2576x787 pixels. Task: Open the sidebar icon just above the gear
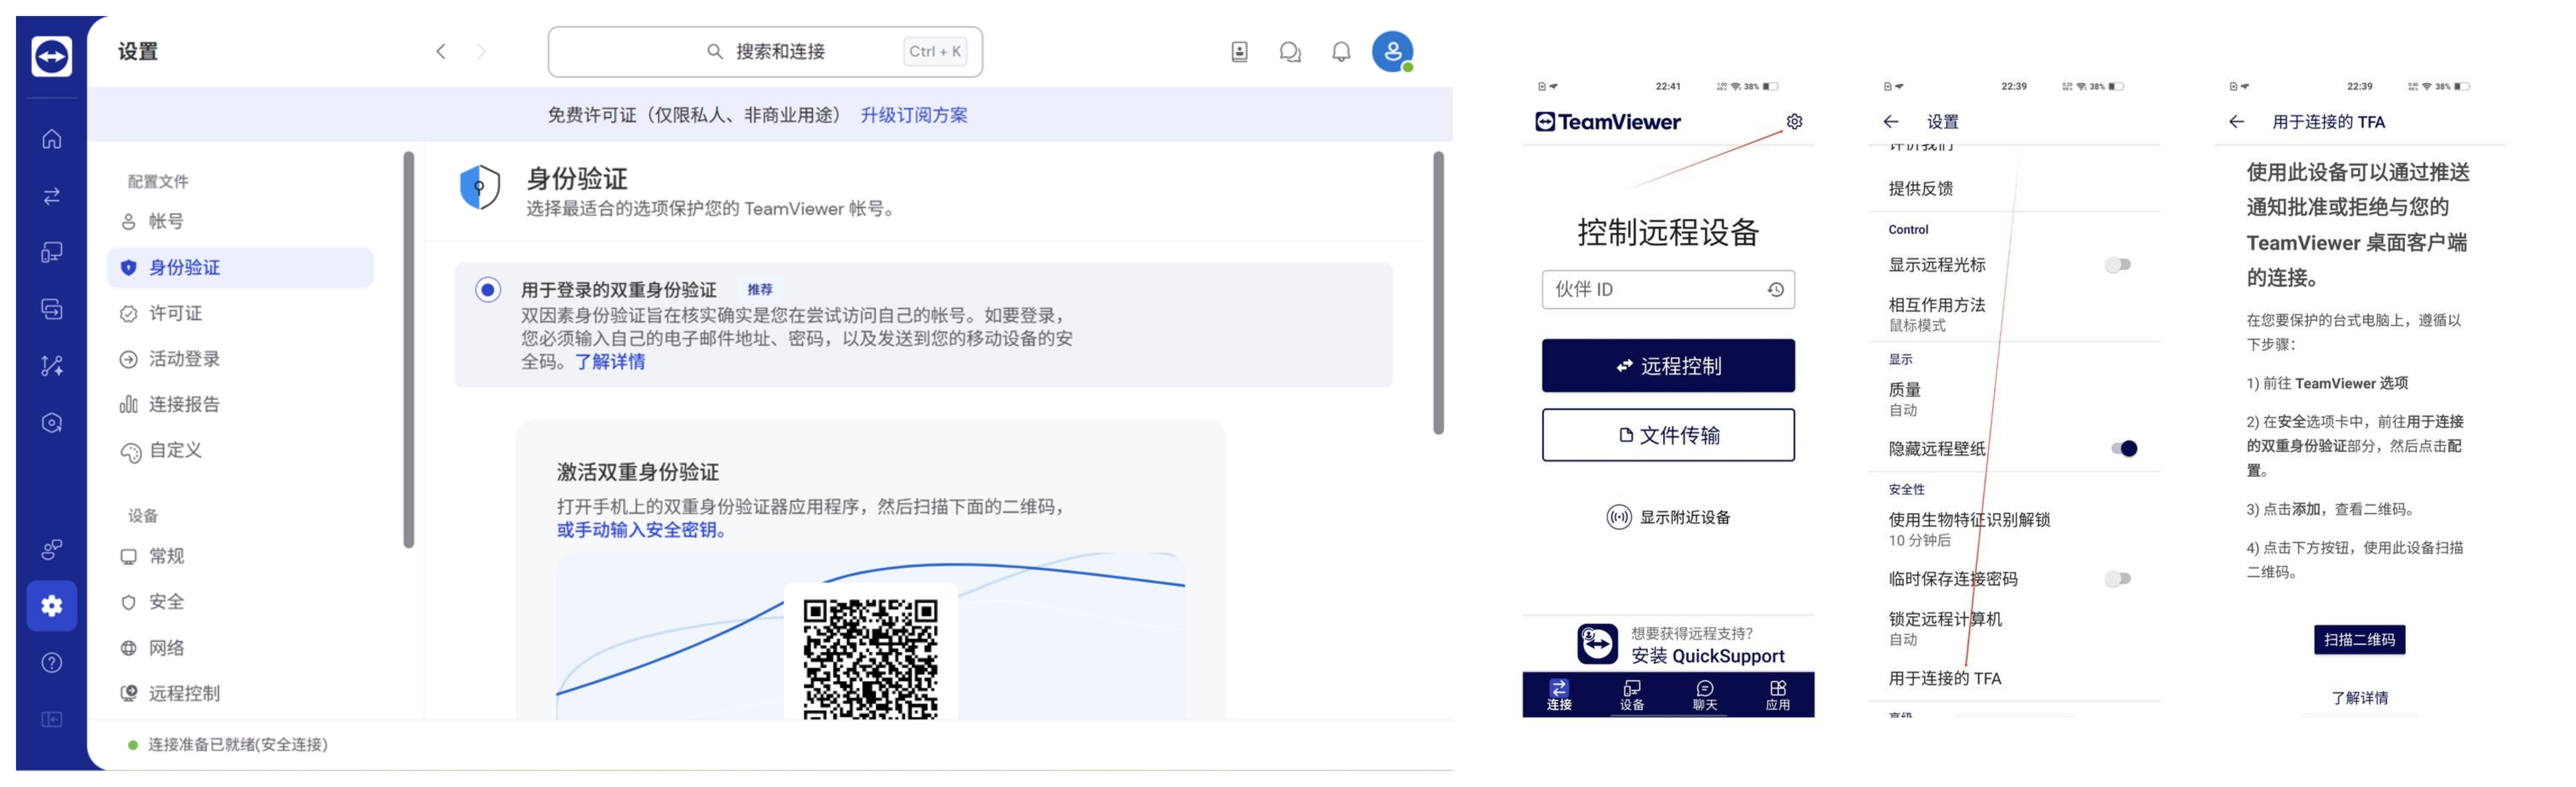(x=52, y=549)
